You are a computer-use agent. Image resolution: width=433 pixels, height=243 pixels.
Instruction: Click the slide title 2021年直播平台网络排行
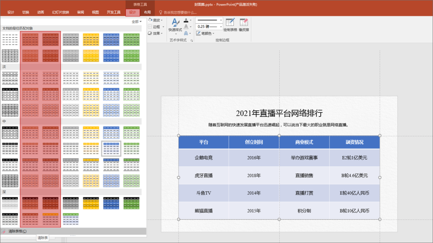click(279, 113)
